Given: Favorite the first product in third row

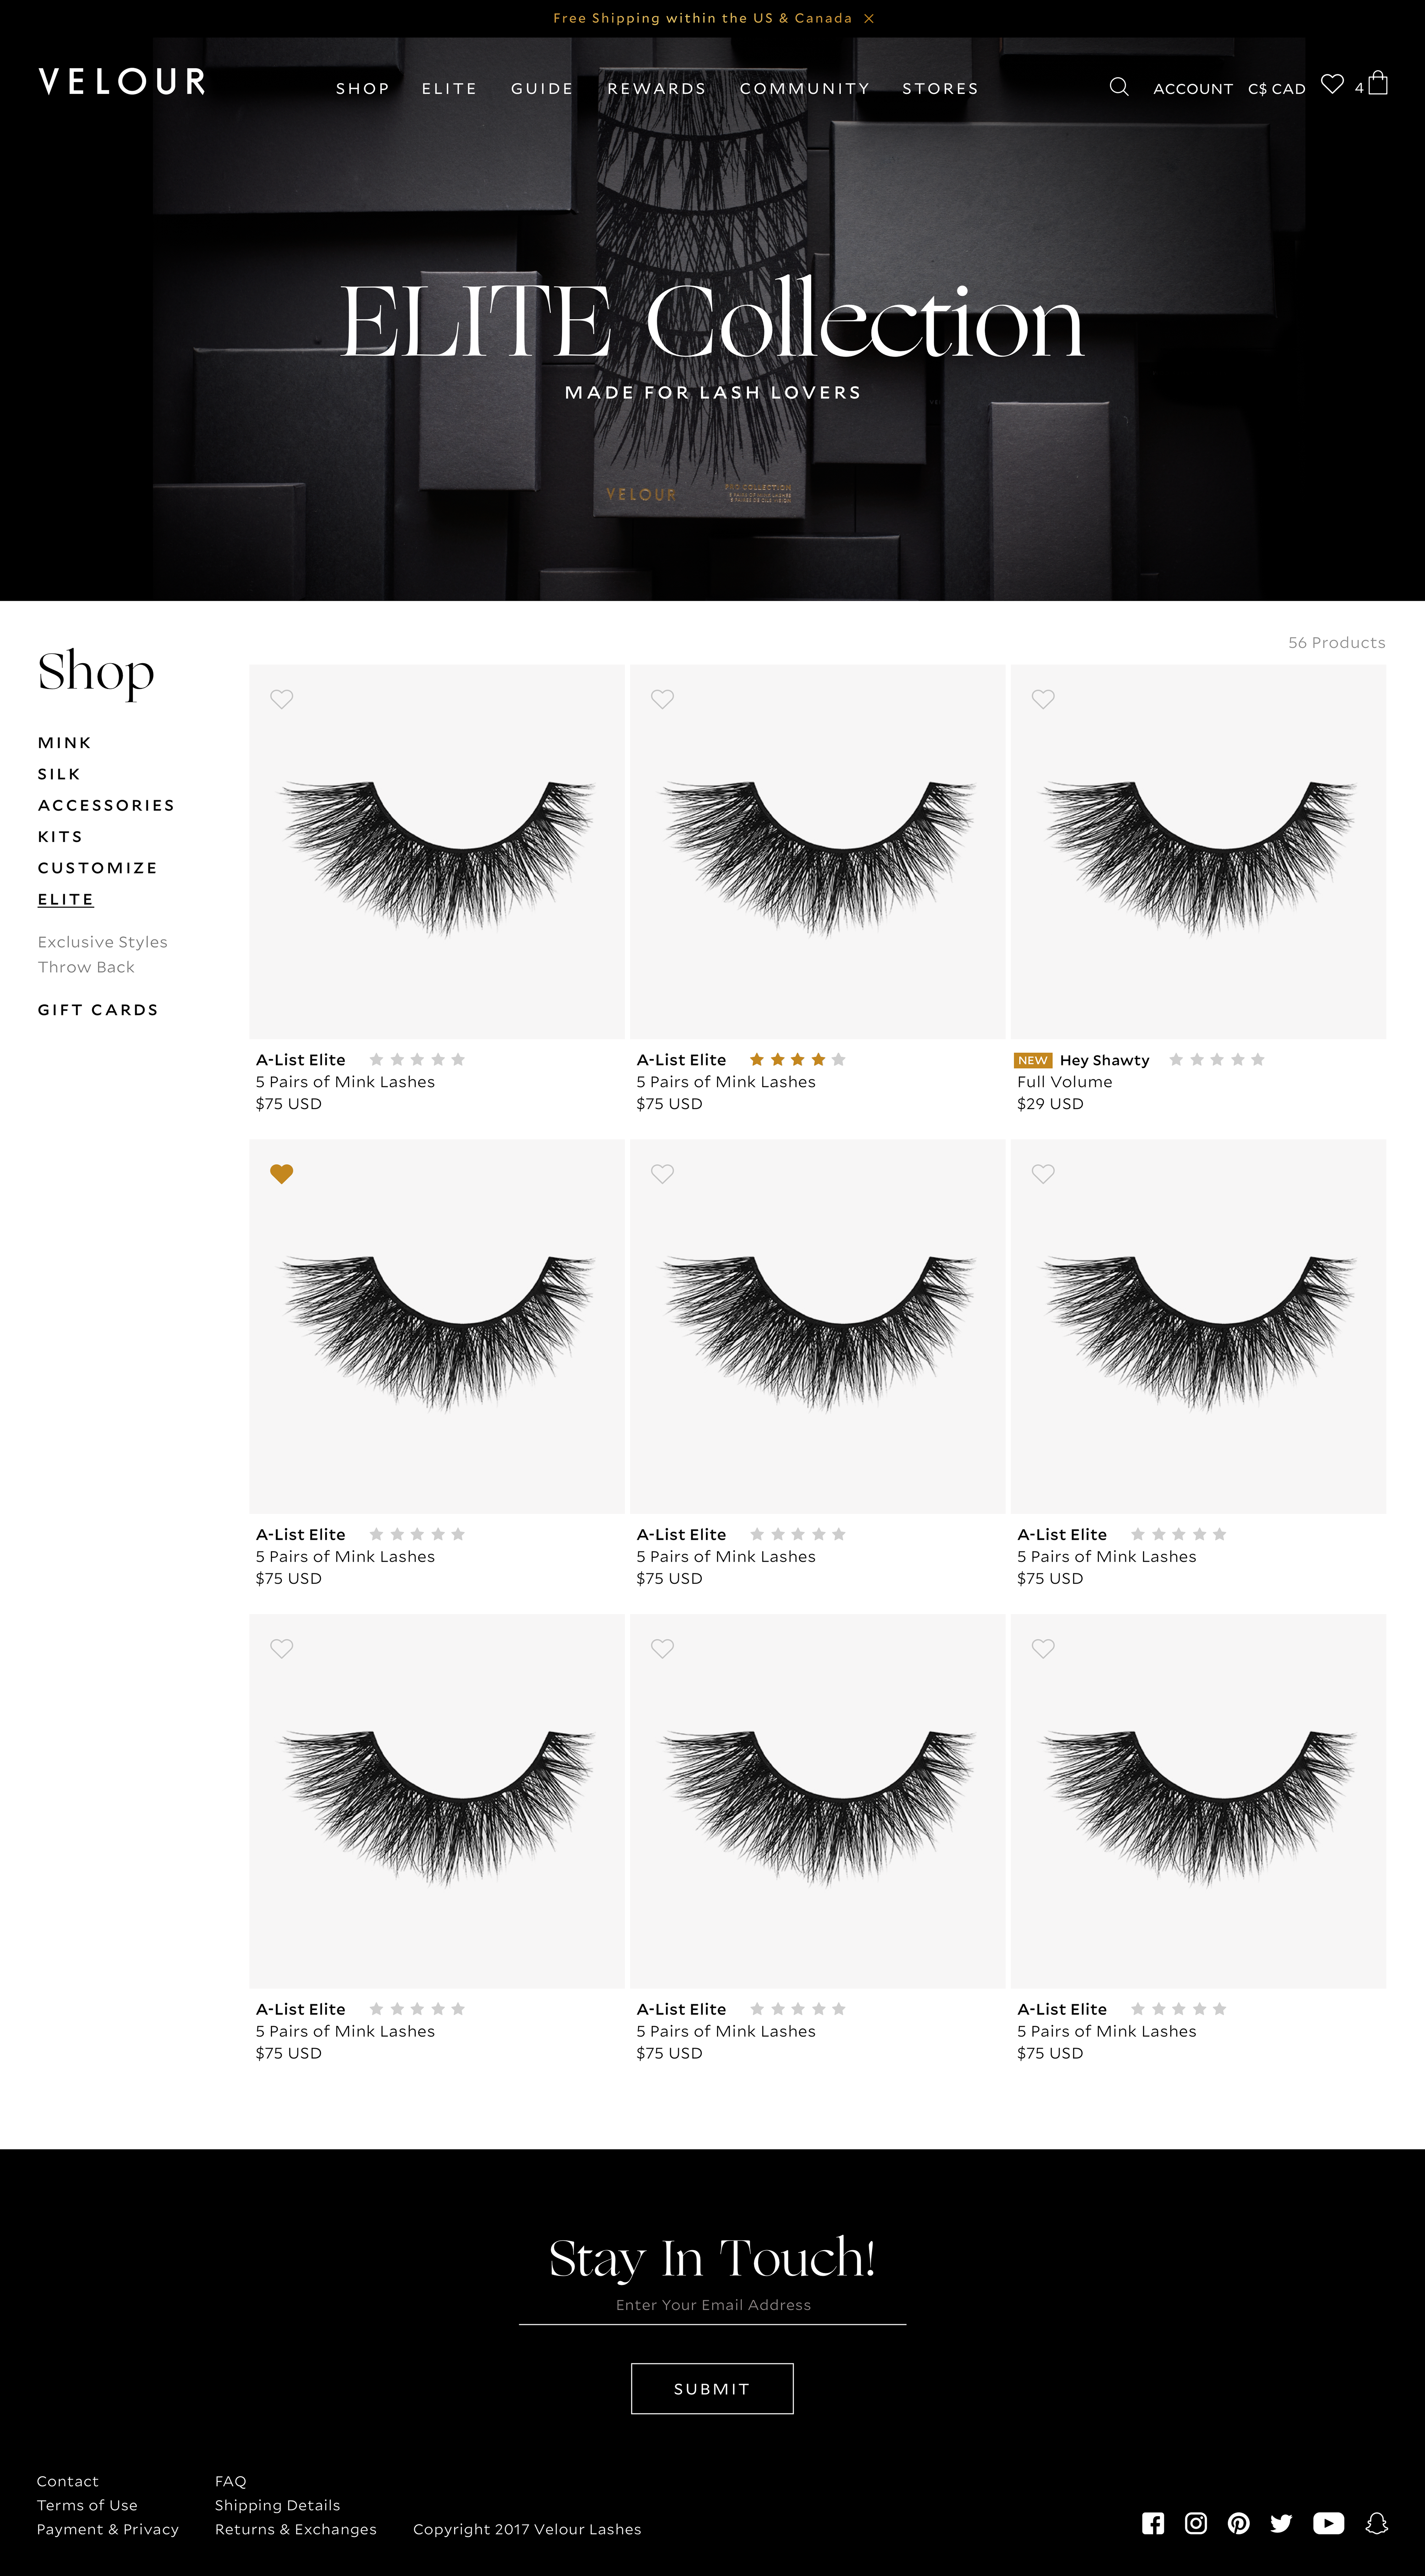Looking at the screenshot, I should pyautogui.click(x=282, y=1648).
